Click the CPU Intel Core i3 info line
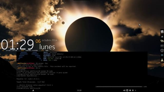 point(62,57)
